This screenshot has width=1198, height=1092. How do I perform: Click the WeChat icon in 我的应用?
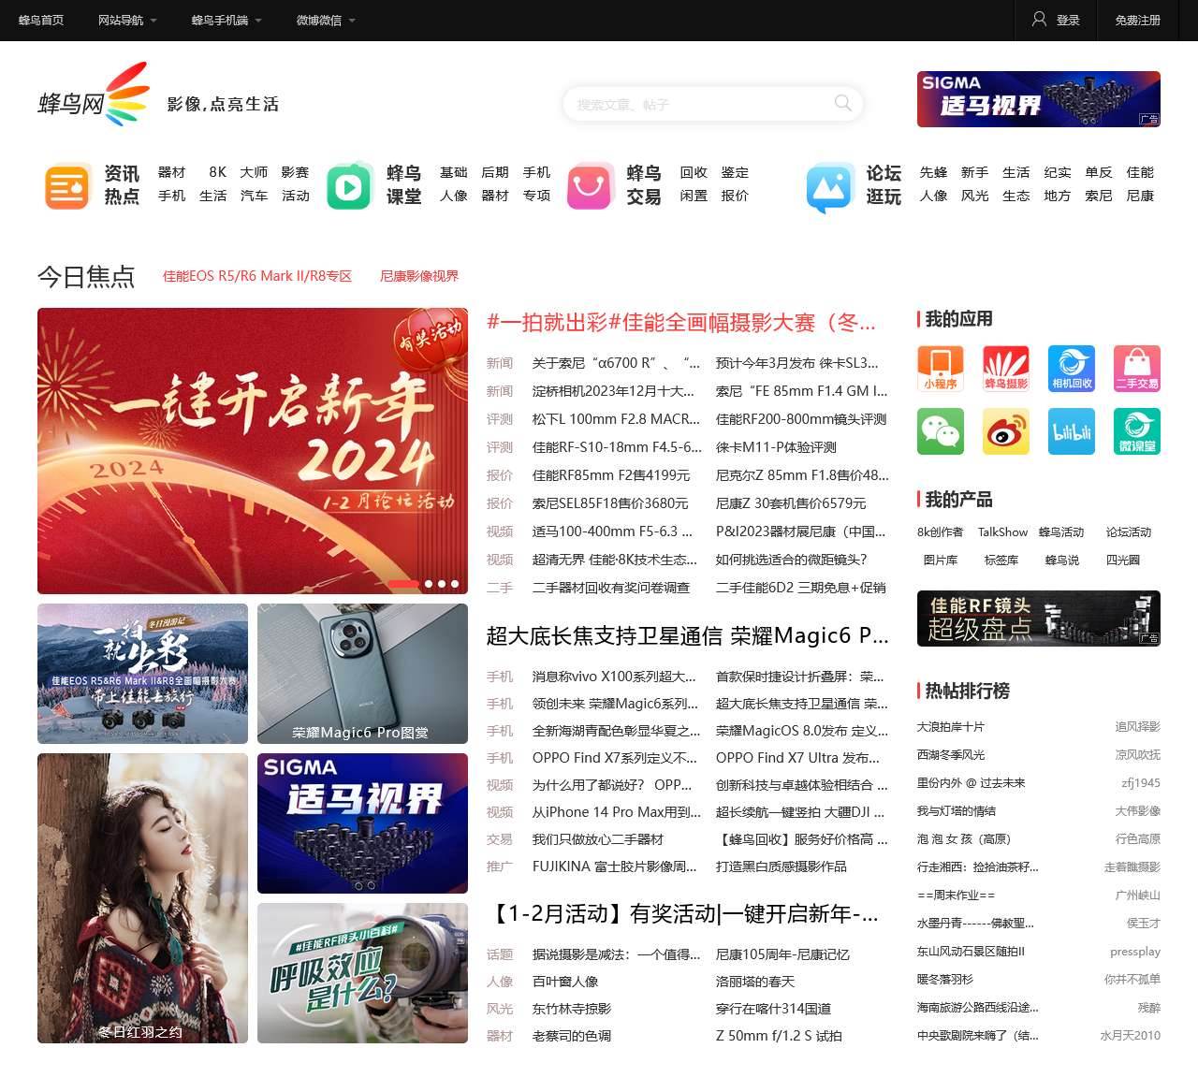click(x=940, y=431)
